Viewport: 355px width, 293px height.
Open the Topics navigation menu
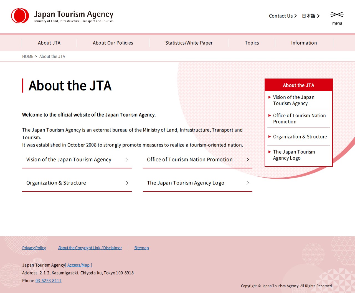(252, 43)
